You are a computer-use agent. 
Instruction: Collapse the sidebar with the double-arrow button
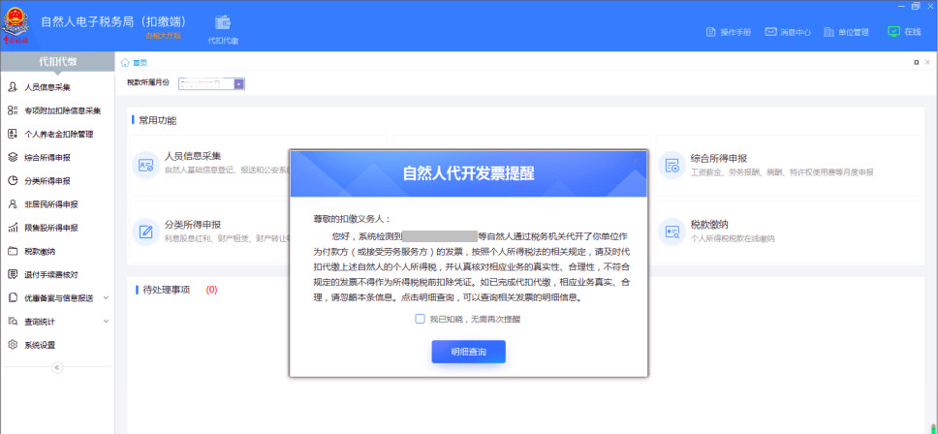click(x=57, y=368)
